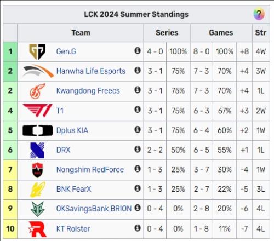Show info popup for Nongshim RedForce

point(138,169)
